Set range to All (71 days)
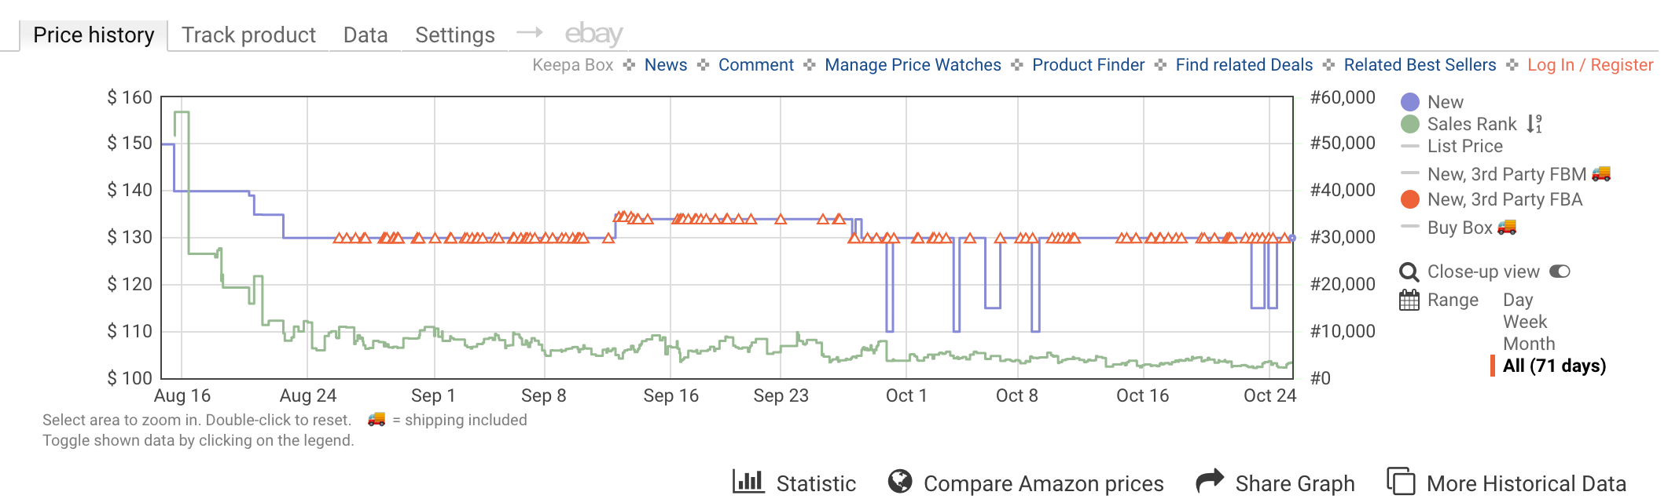 click(1553, 366)
